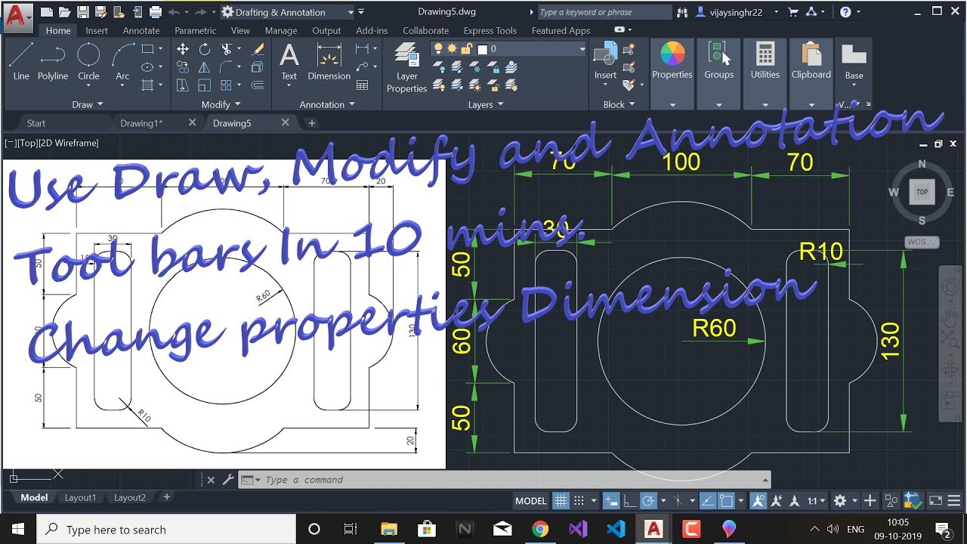
Task: Expand the Layers panel
Action: tap(484, 104)
